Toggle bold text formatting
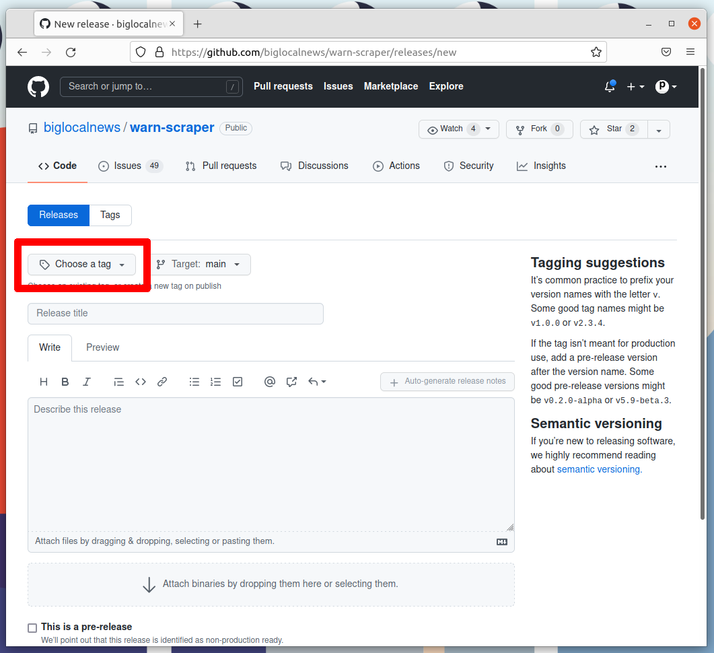Viewport: 714px width, 653px height. click(x=65, y=382)
